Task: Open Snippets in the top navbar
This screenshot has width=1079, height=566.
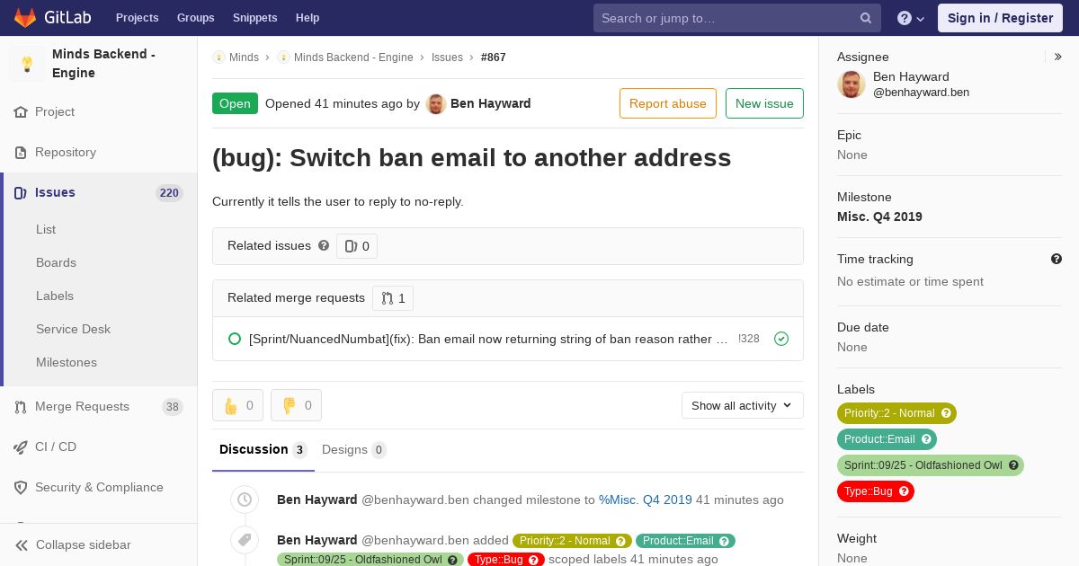Action: pos(254,18)
